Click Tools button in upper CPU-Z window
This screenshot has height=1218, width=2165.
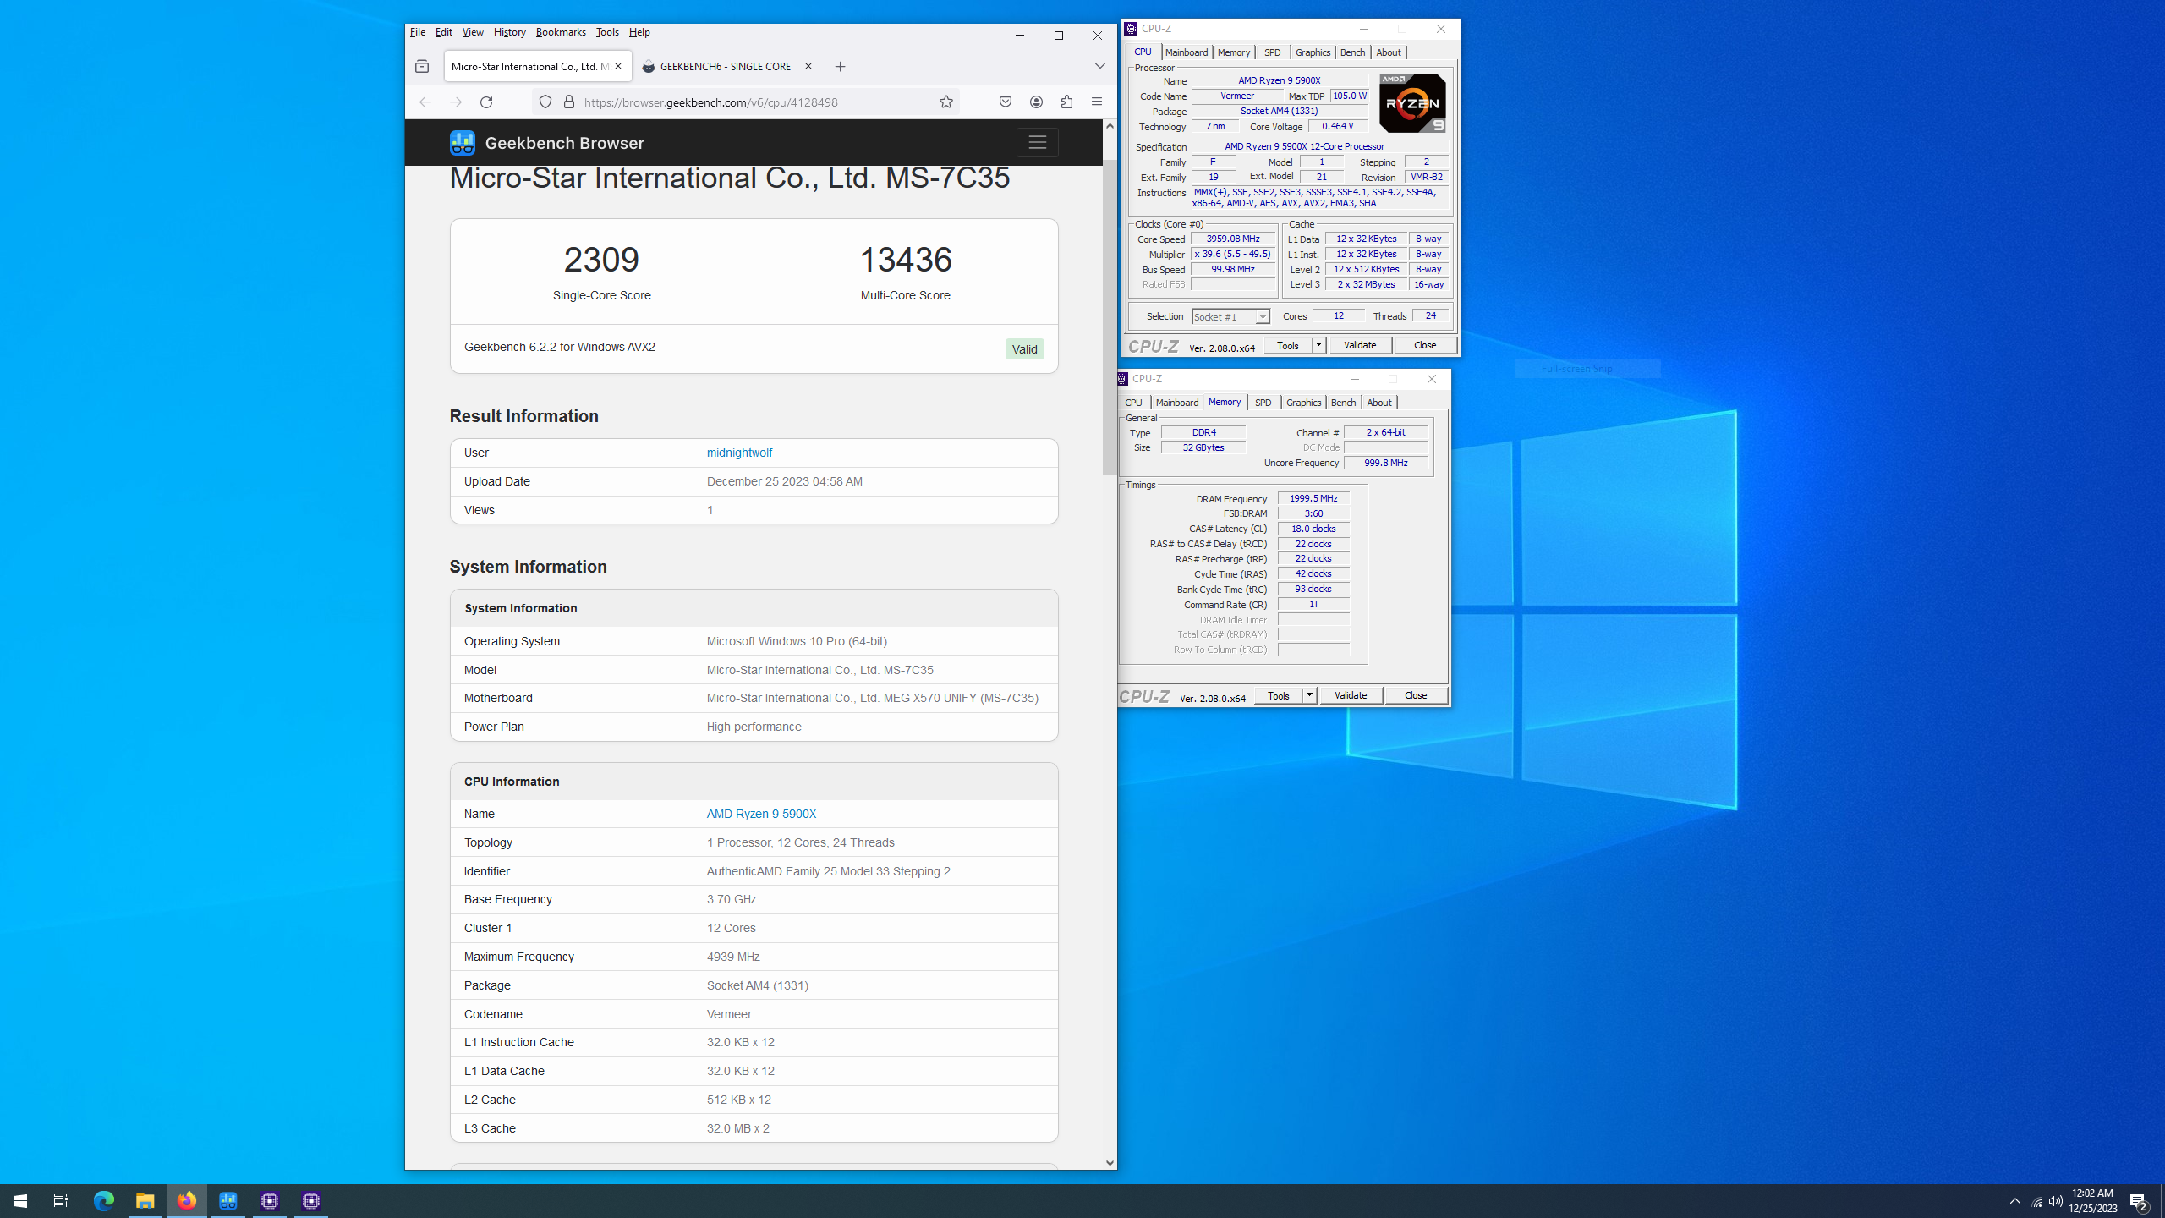coord(1287,345)
